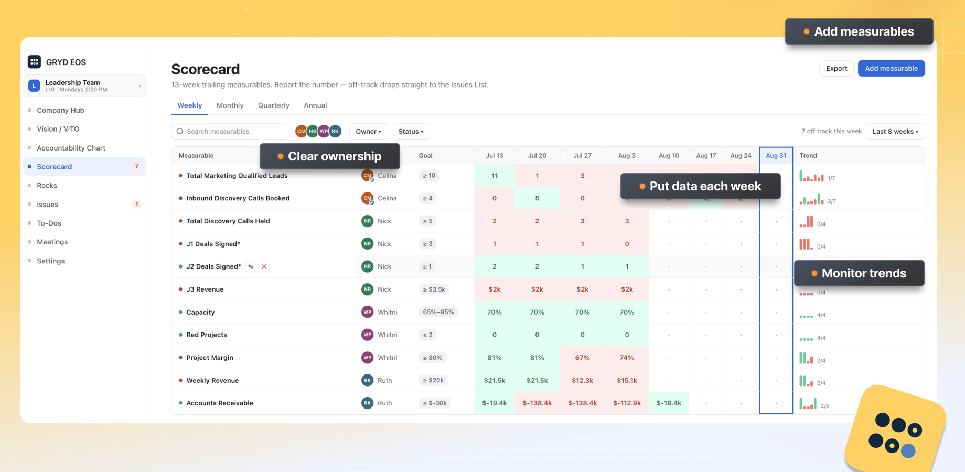Image resolution: width=965 pixels, height=472 pixels.
Task: Click Ruth's avatar in Accounts Receivable row
Action: tap(367, 403)
